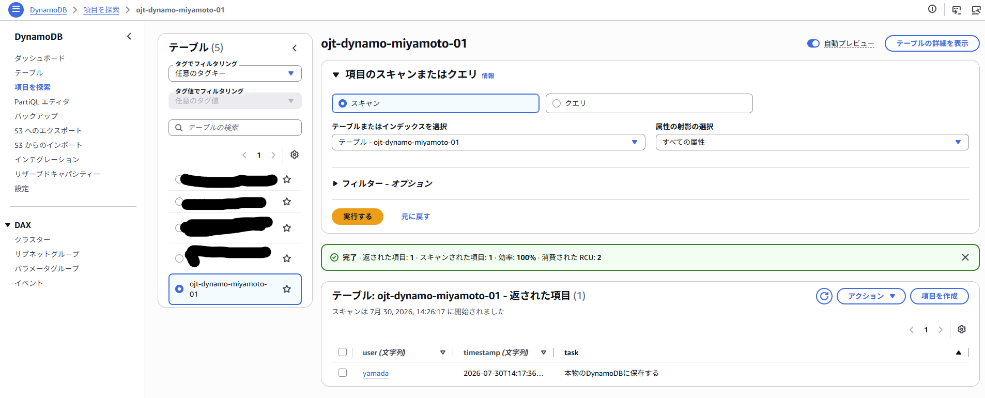Screen dimensions: 985x398
Task: Open テーブル in side navigation
Action: click(29, 73)
